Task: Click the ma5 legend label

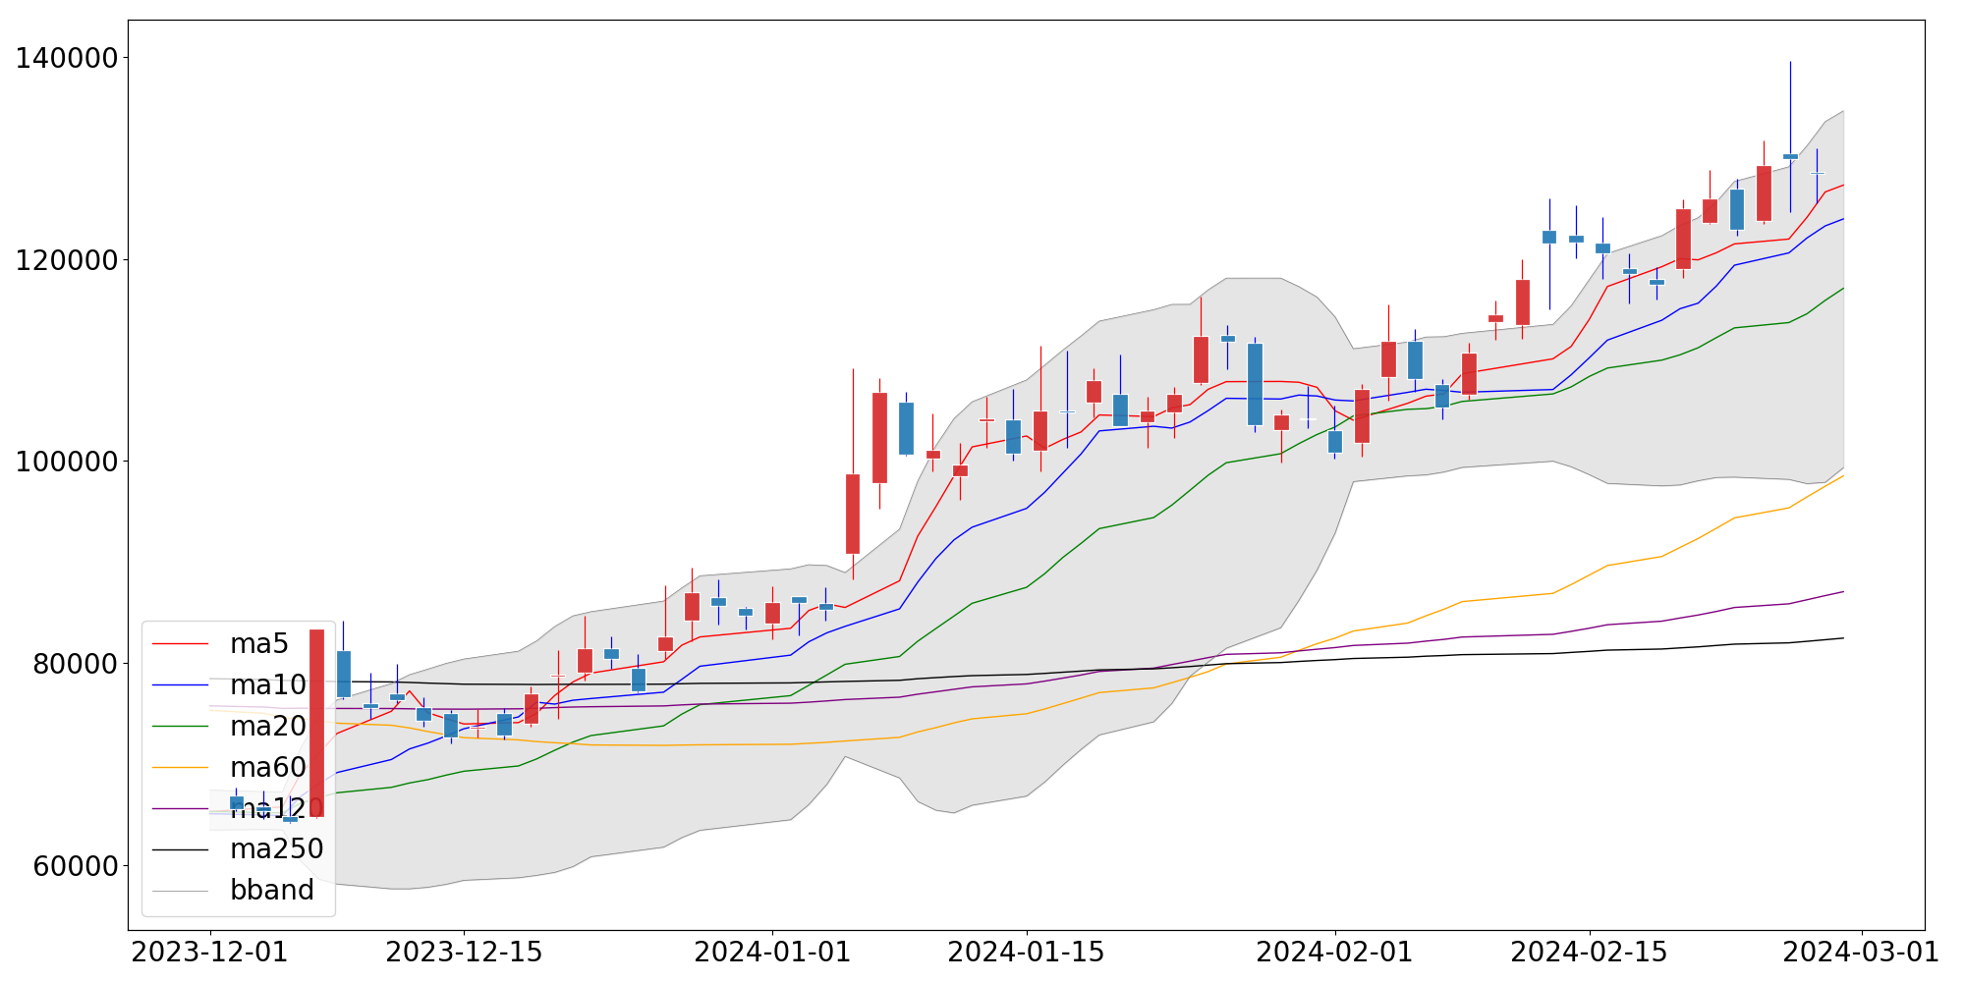Action: pos(259,644)
